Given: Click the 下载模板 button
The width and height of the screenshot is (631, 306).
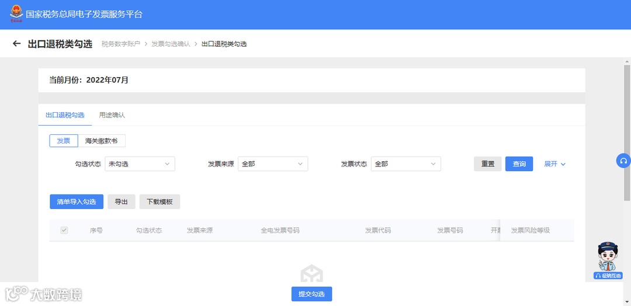Looking at the screenshot, I should (x=160, y=202).
